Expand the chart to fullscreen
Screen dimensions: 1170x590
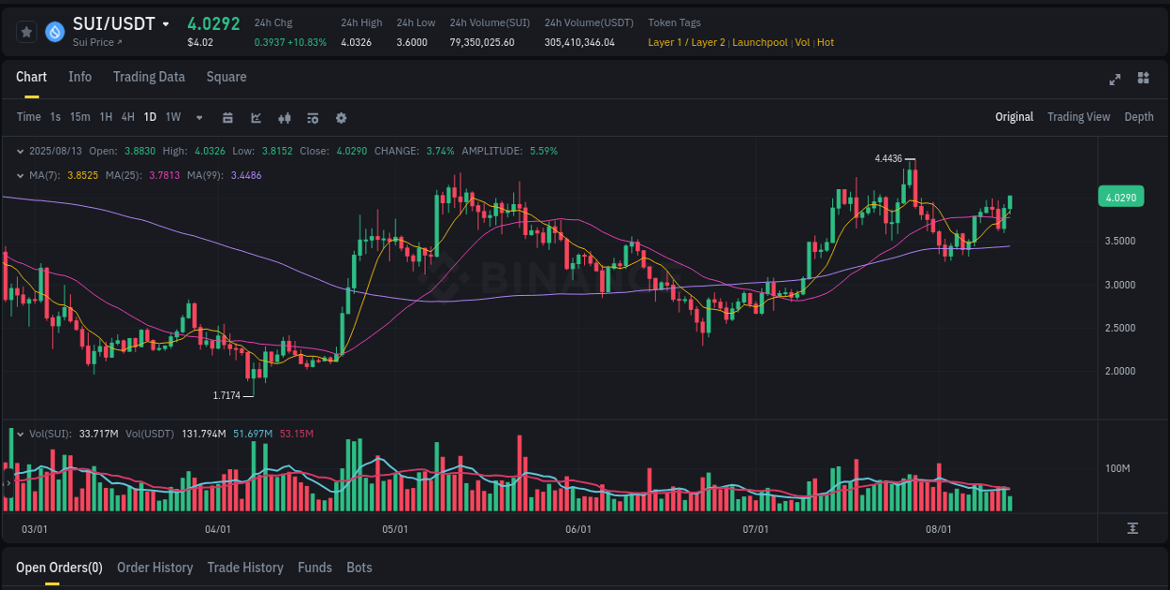[x=1114, y=80]
